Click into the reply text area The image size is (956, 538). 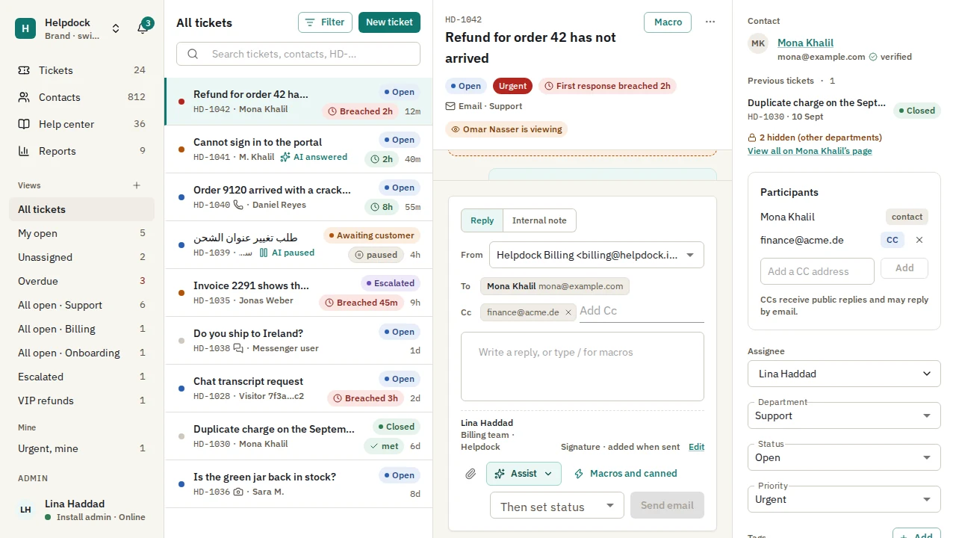click(x=583, y=367)
